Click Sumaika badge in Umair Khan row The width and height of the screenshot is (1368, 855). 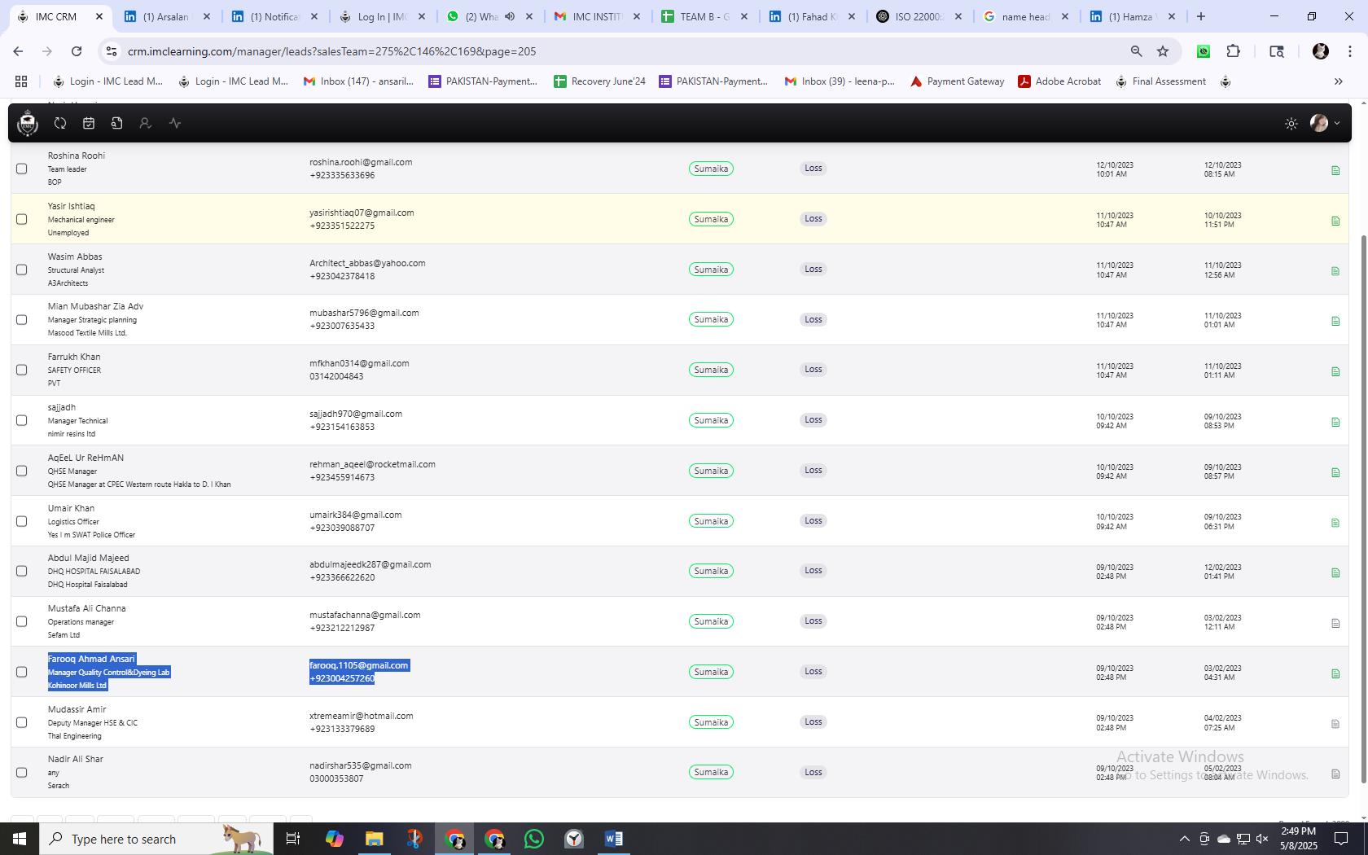coord(711,521)
